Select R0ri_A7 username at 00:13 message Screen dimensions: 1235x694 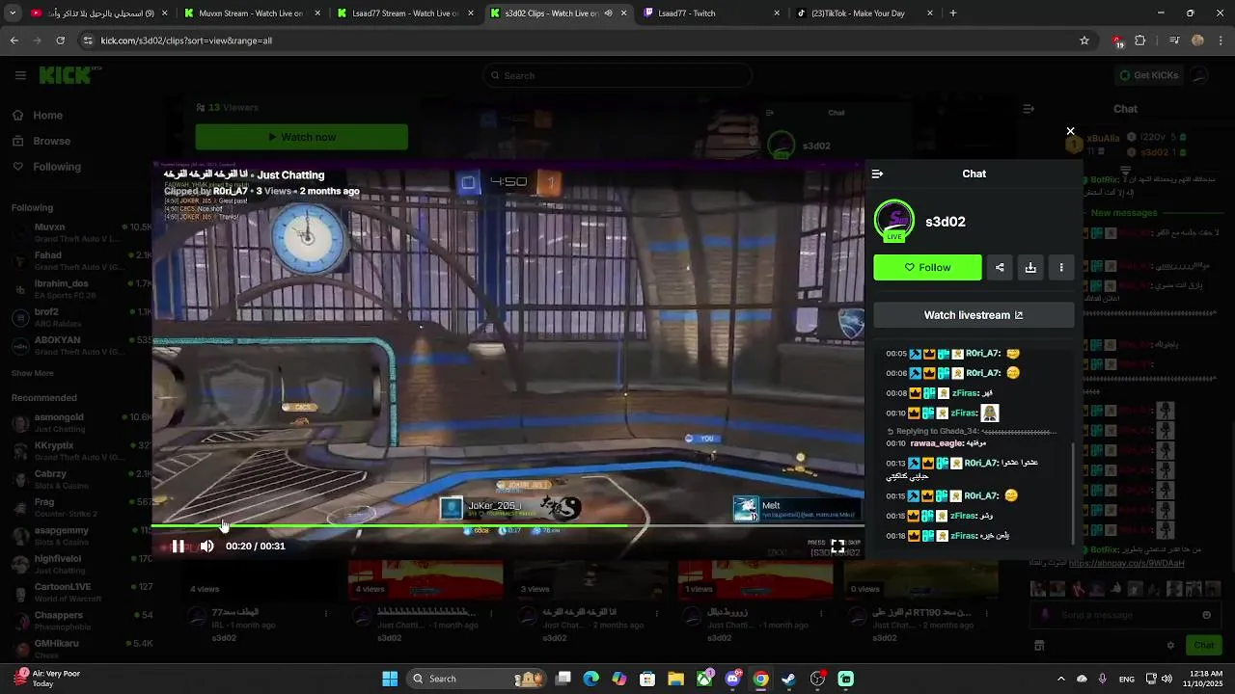[982, 463]
